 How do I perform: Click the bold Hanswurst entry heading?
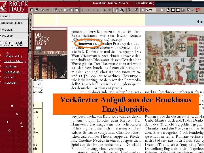coord(86,44)
